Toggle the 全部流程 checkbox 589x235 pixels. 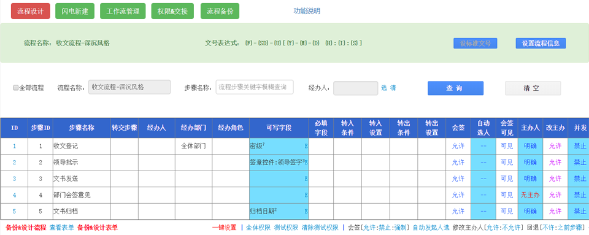point(15,88)
